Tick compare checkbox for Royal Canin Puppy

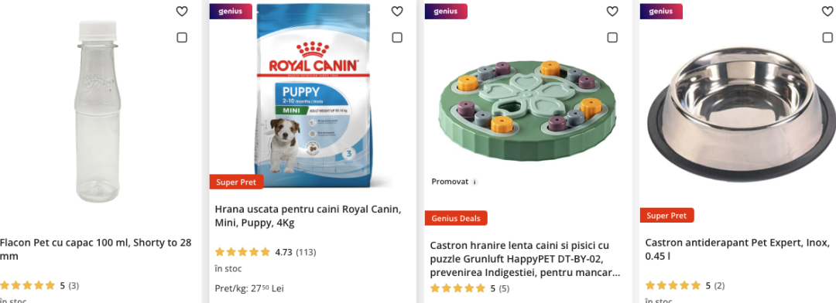click(x=397, y=37)
